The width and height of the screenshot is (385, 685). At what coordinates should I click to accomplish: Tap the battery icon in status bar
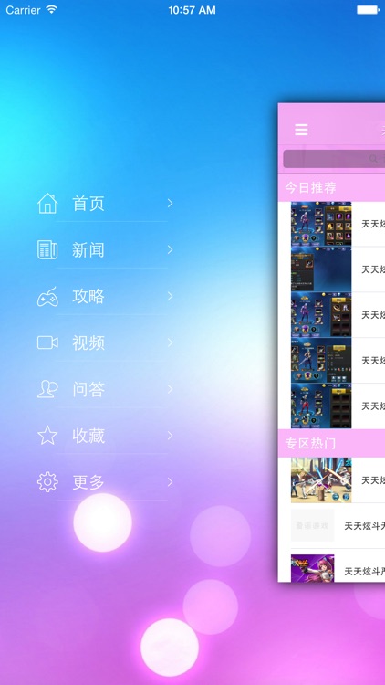(368, 10)
